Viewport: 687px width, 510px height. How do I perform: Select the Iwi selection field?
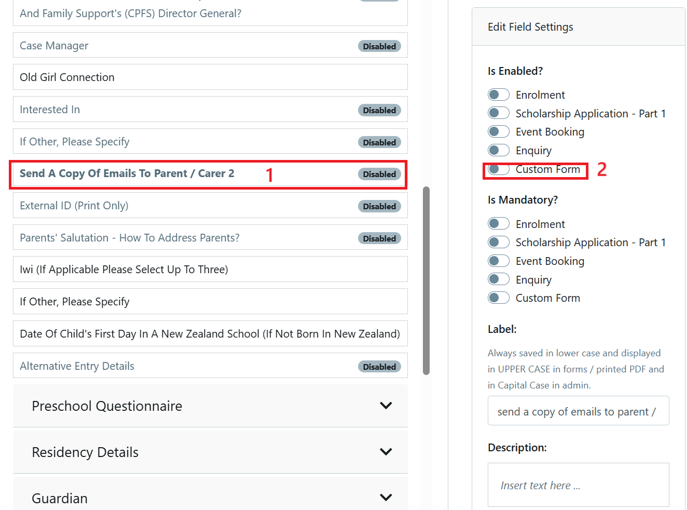pyautogui.click(x=210, y=269)
